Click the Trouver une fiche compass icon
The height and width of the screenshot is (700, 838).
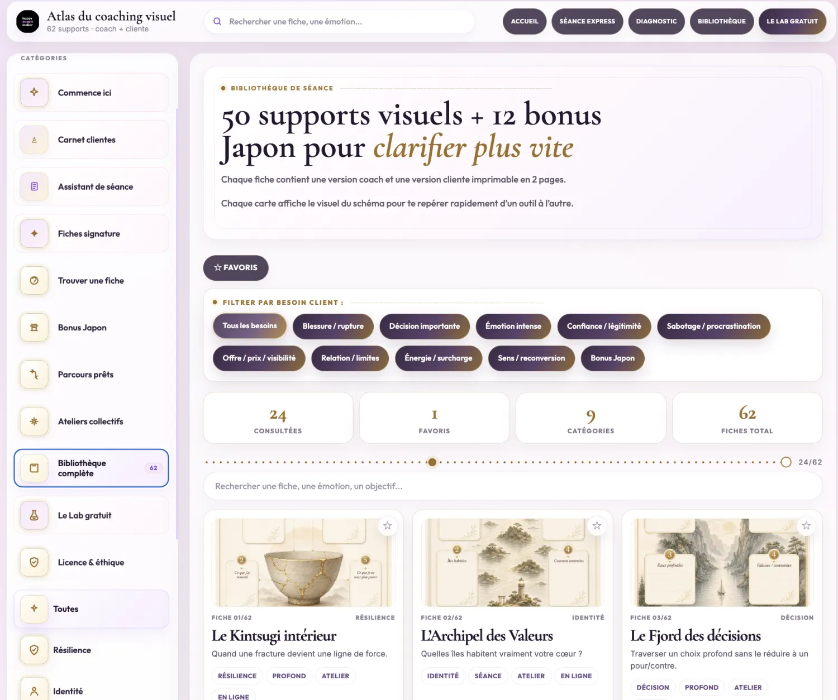click(34, 280)
